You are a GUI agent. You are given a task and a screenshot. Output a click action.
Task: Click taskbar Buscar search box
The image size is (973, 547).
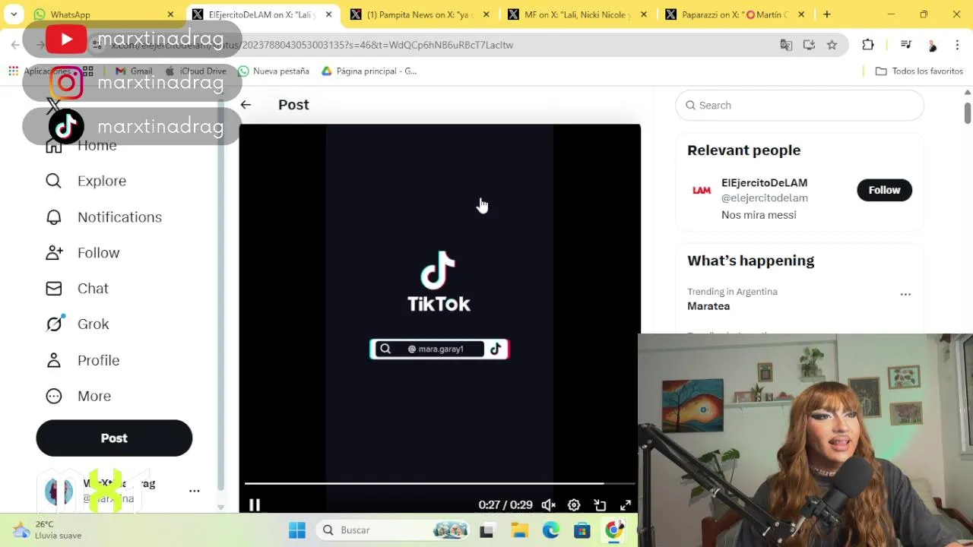394,530
